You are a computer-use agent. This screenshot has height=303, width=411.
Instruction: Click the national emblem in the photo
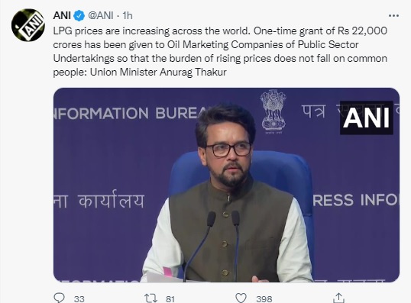pyautogui.click(x=273, y=111)
